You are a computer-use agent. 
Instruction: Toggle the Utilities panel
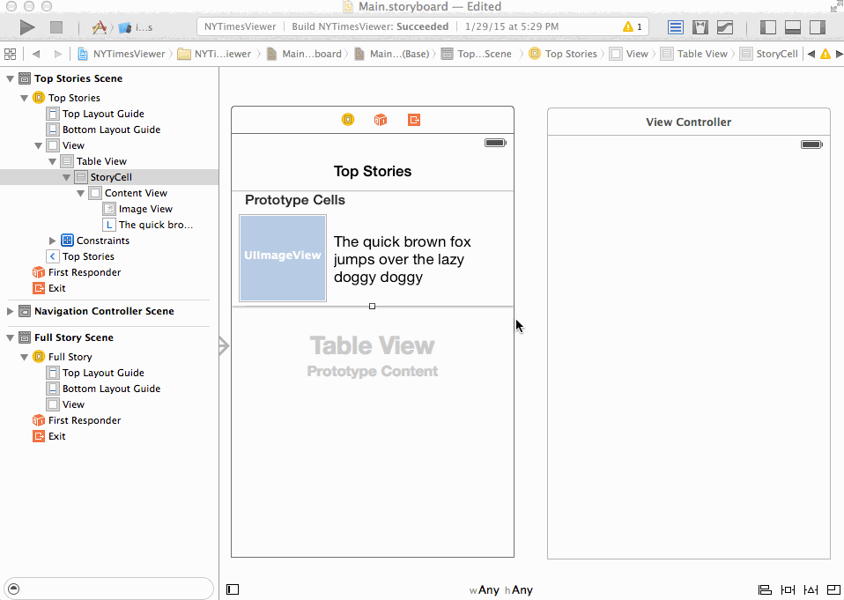[818, 27]
